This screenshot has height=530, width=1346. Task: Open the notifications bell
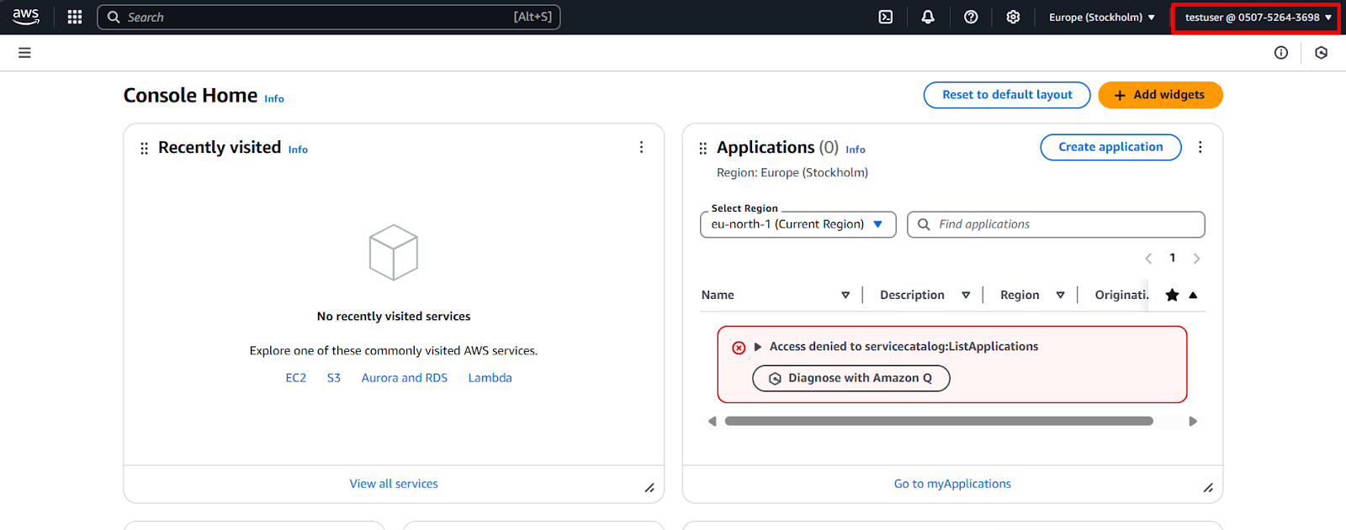point(928,17)
